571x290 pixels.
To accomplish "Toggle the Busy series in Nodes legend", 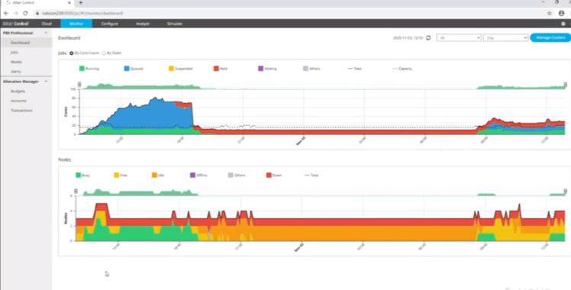I will point(82,175).
